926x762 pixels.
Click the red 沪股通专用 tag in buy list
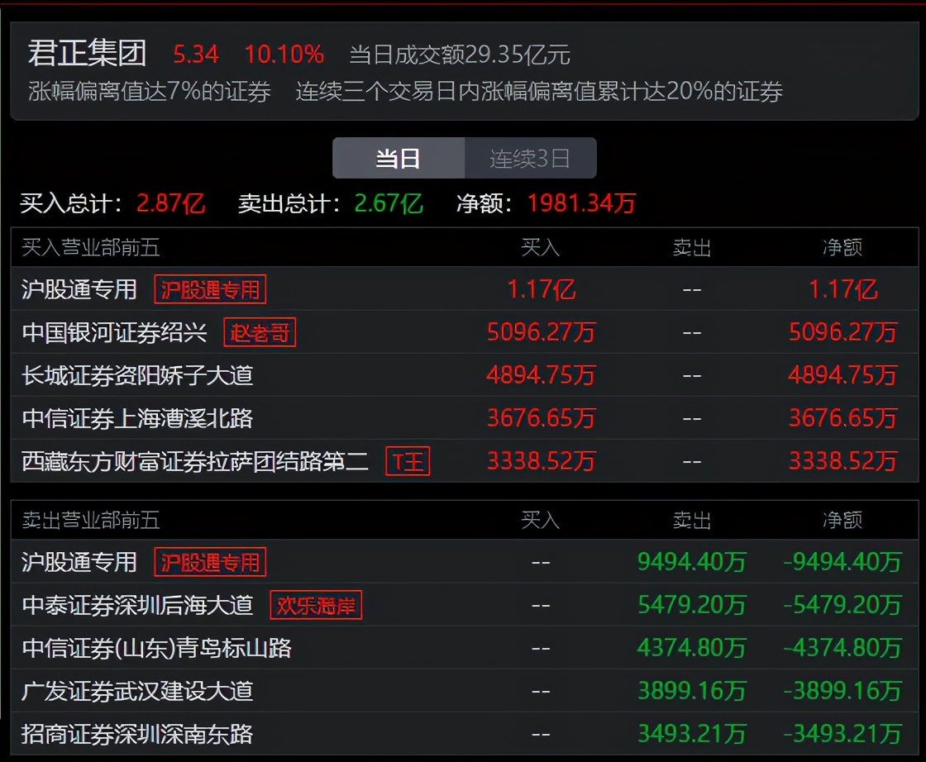(210, 290)
